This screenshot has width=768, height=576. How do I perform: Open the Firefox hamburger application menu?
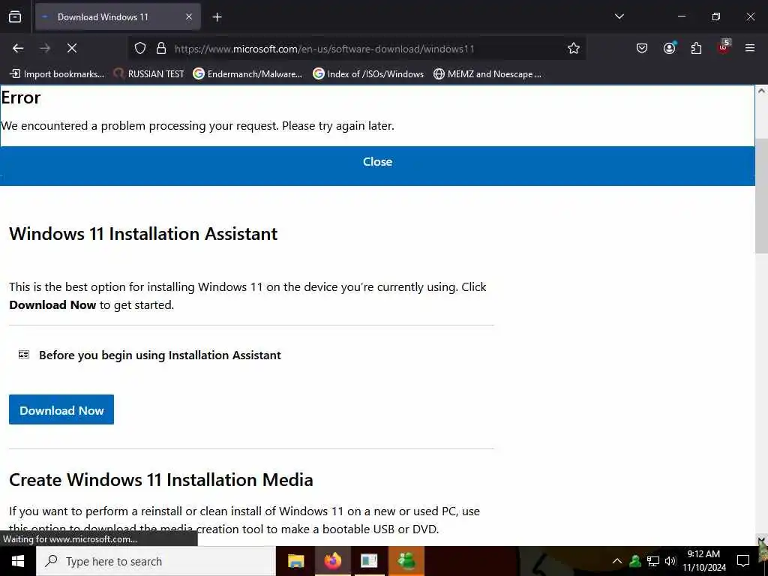pos(750,48)
